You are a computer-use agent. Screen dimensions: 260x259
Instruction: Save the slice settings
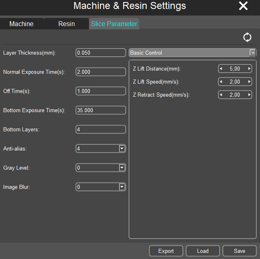click(240, 251)
